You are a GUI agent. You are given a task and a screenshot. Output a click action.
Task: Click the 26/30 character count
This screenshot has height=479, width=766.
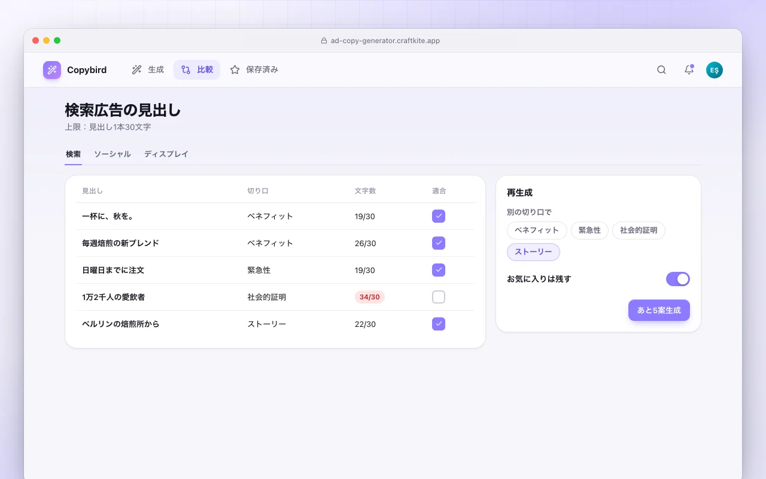365,243
